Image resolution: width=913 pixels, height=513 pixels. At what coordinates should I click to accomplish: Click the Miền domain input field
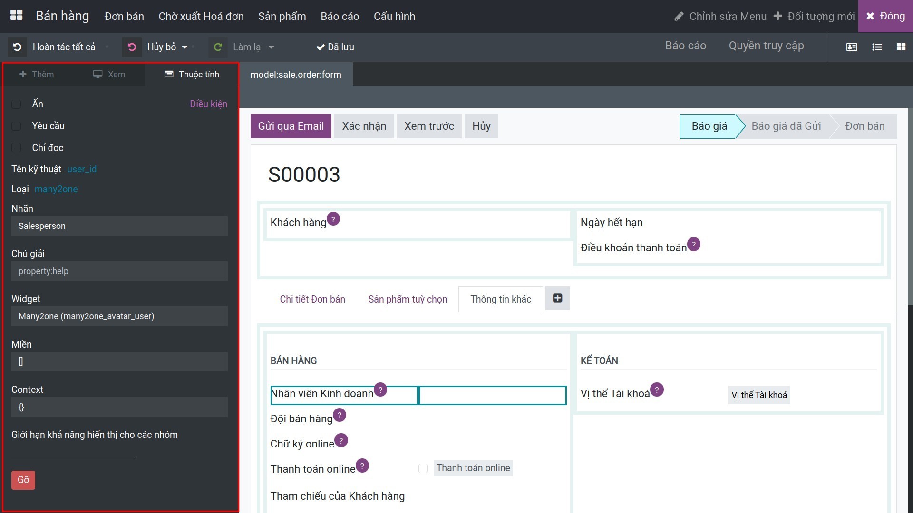[x=119, y=361]
